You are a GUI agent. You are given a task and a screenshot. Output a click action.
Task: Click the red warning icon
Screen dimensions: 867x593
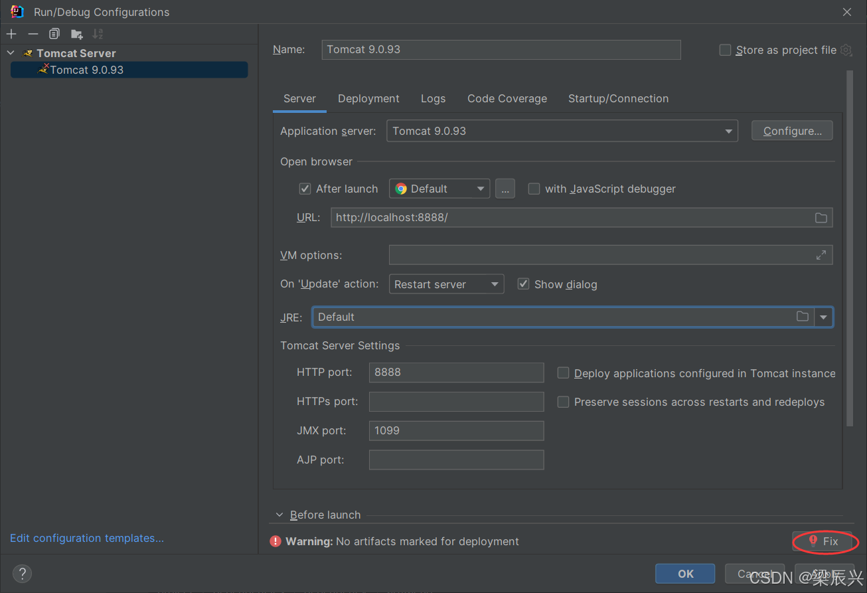276,542
